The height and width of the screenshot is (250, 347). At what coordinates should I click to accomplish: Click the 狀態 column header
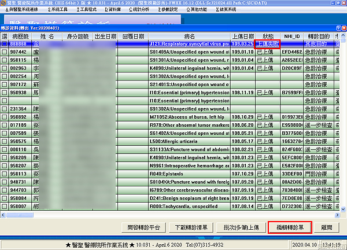point(268,35)
